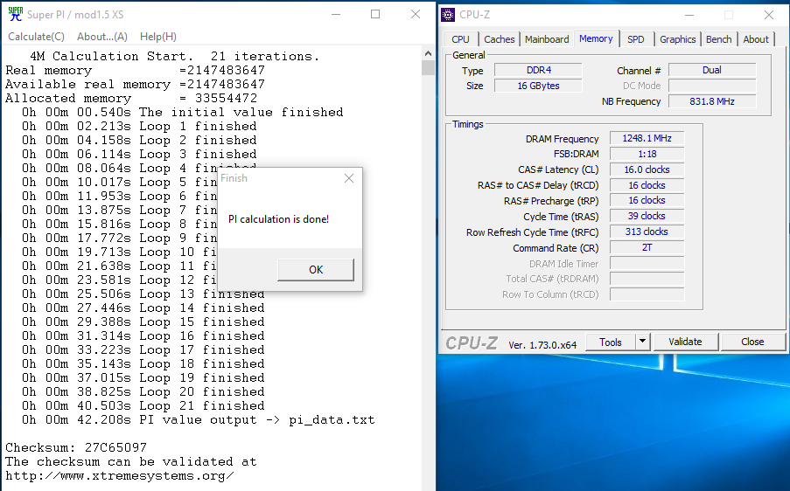Click the 'Loop 21 finished' line
Image resolution: width=790 pixels, height=491 pixels.
tap(143, 405)
